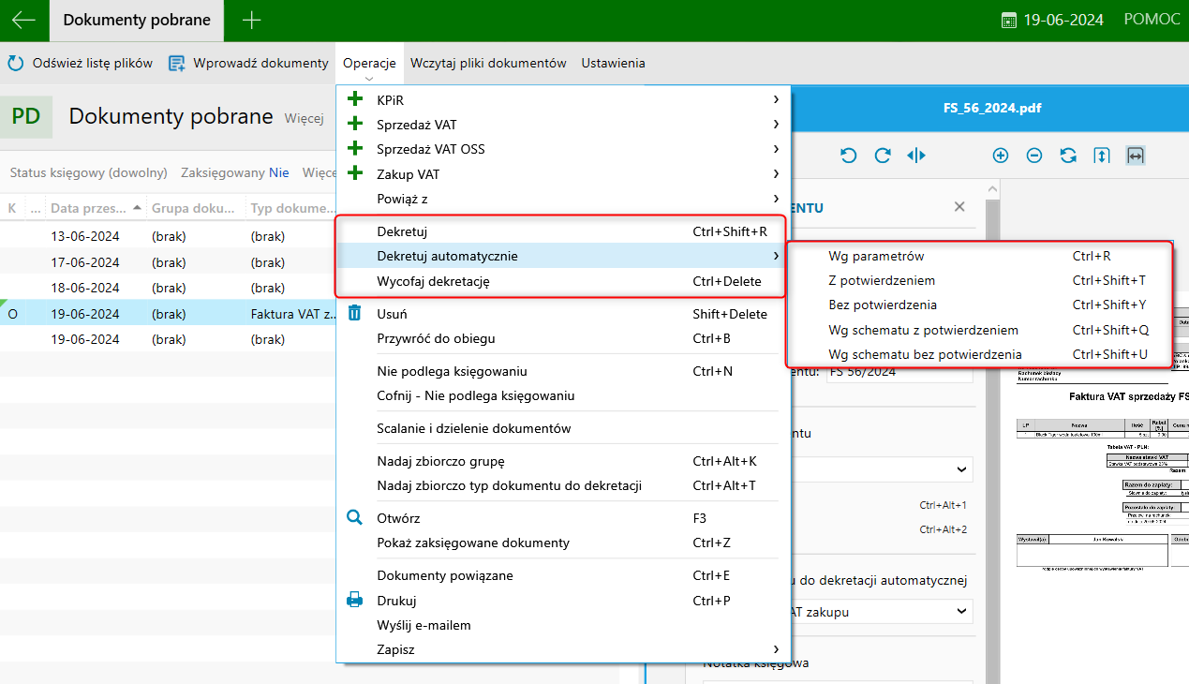This screenshot has height=684, width=1189.
Task: Zoom out of the PDF preview
Action: coord(1034,156)
